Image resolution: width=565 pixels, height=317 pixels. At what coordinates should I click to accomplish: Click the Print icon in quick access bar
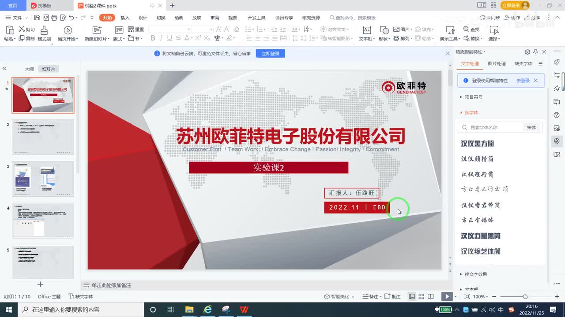click(54, 18)
